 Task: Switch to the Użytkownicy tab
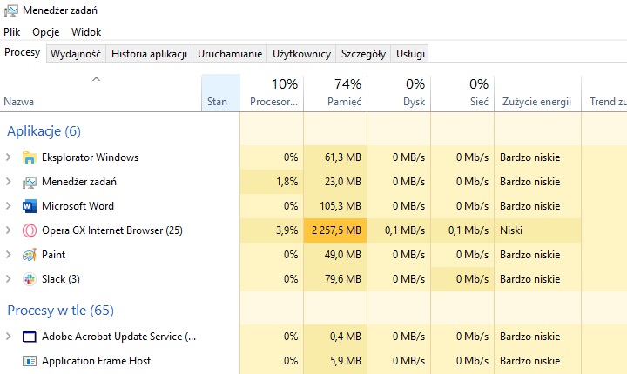coord(302,54)
